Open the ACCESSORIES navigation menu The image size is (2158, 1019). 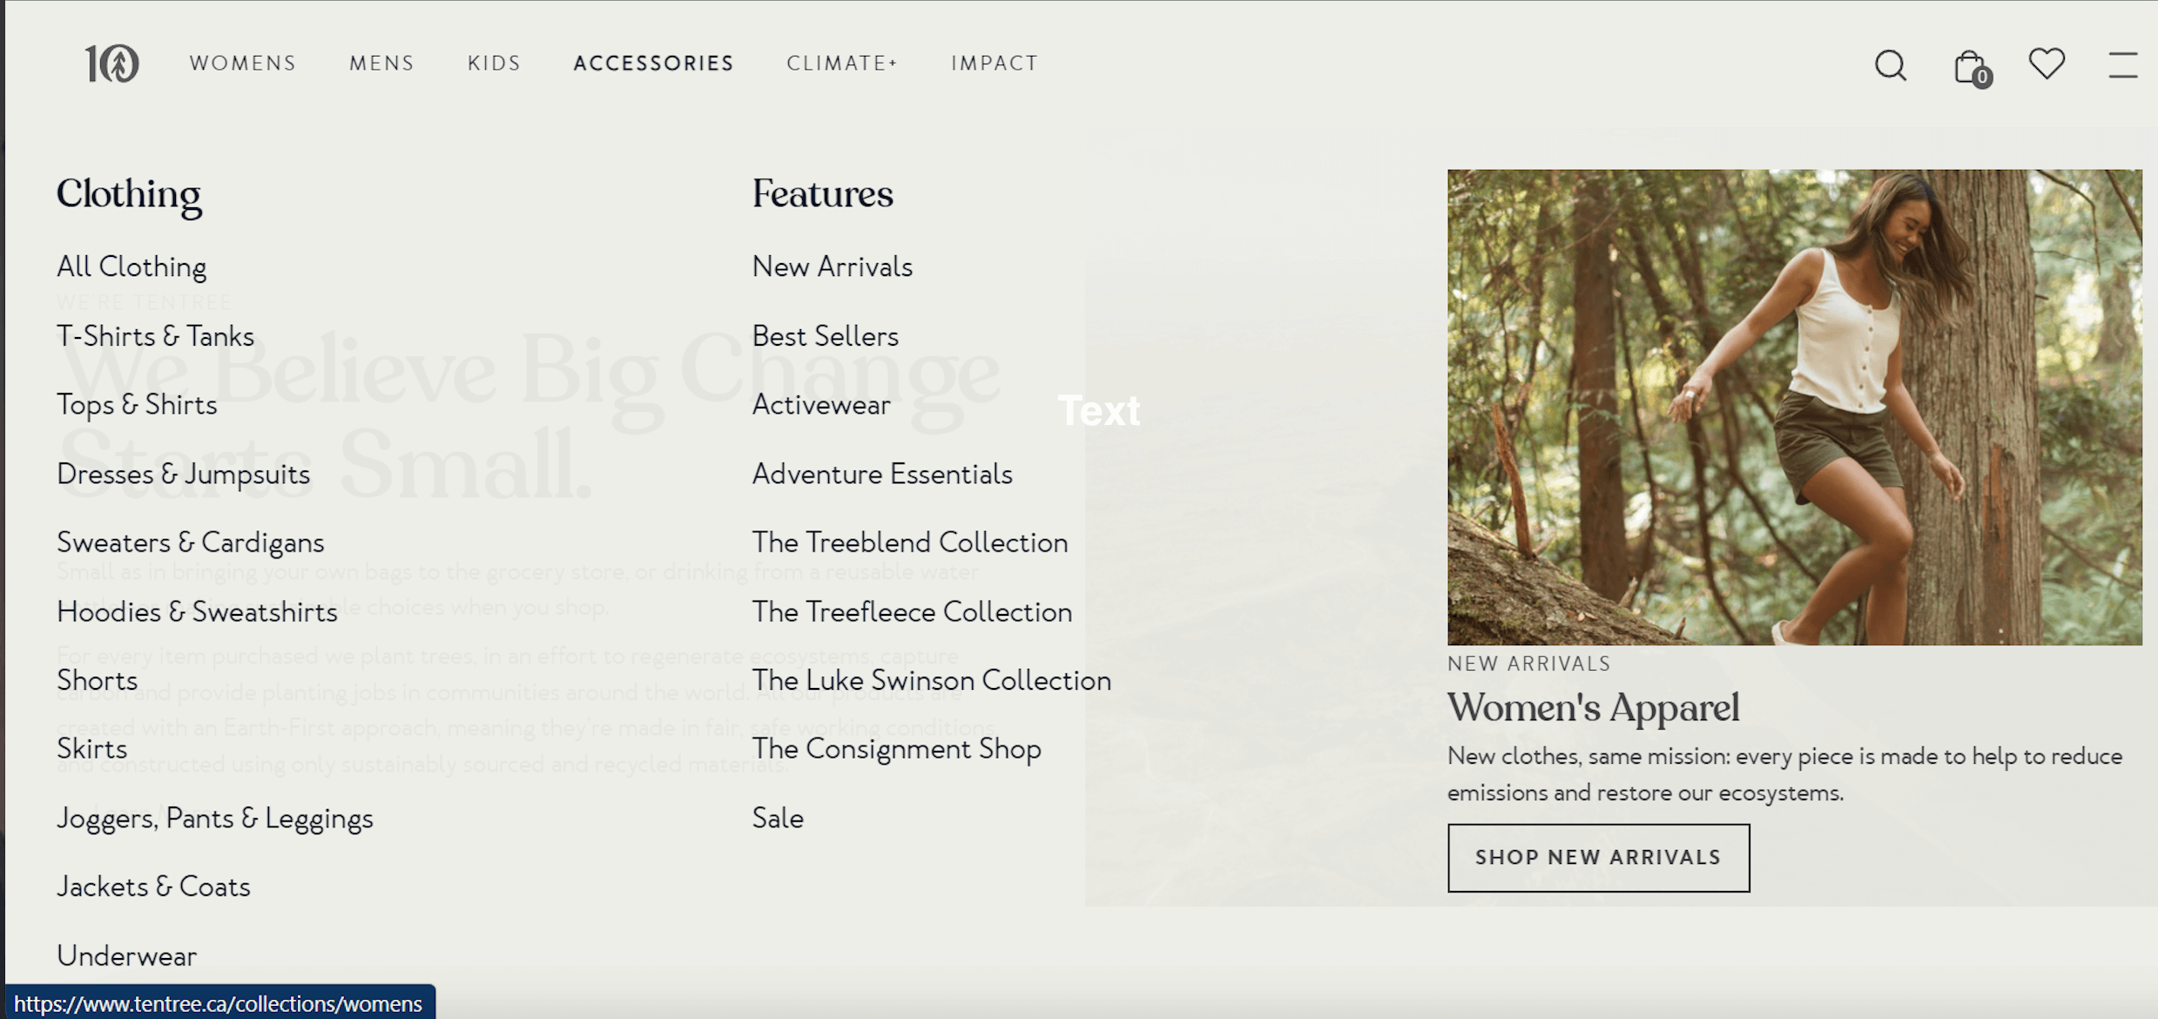point(653,64)
